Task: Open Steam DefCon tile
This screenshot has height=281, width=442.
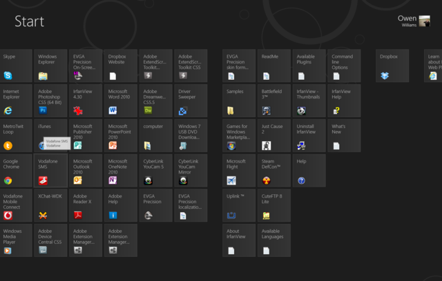Action: pyautogui.click(x=274, y=171)
